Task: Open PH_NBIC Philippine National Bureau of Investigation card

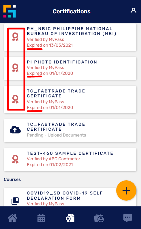Action: coord(70,37)
